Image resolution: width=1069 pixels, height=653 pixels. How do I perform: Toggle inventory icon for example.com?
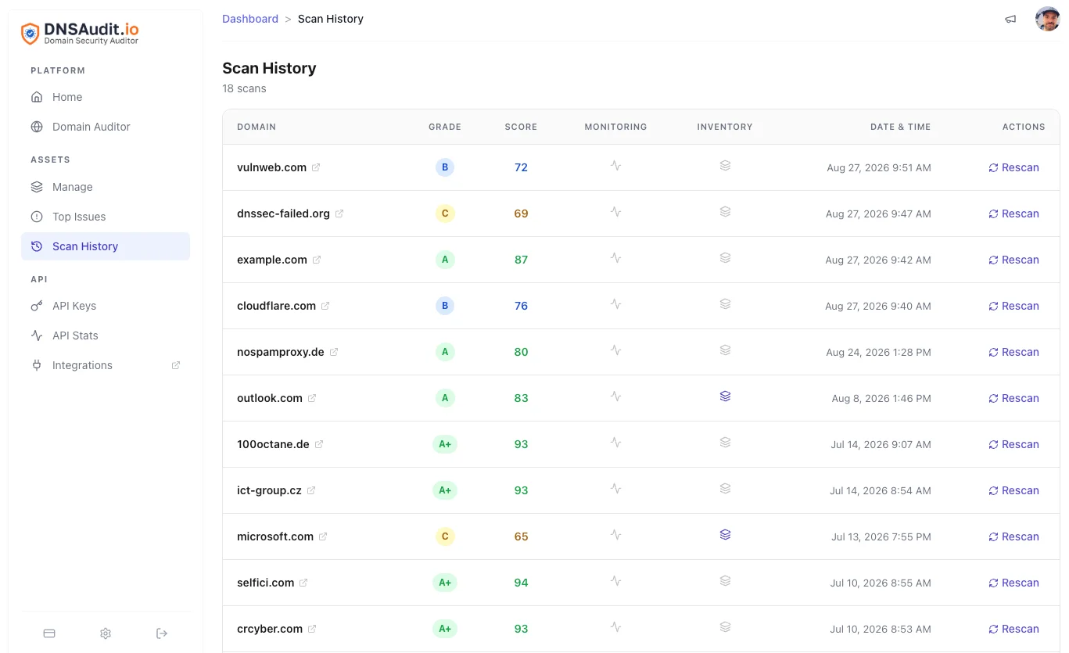[725, 258]
